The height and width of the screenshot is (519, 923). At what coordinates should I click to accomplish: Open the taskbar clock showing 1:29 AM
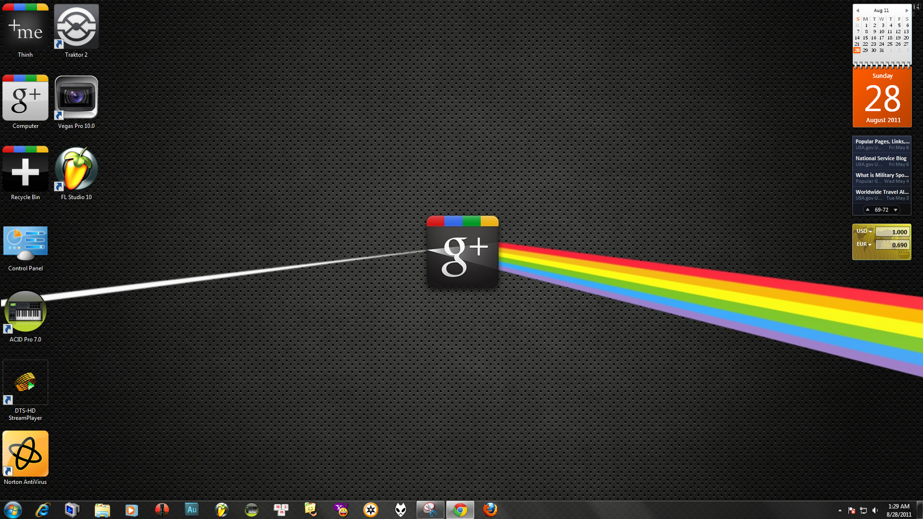[x=899, y=510]
